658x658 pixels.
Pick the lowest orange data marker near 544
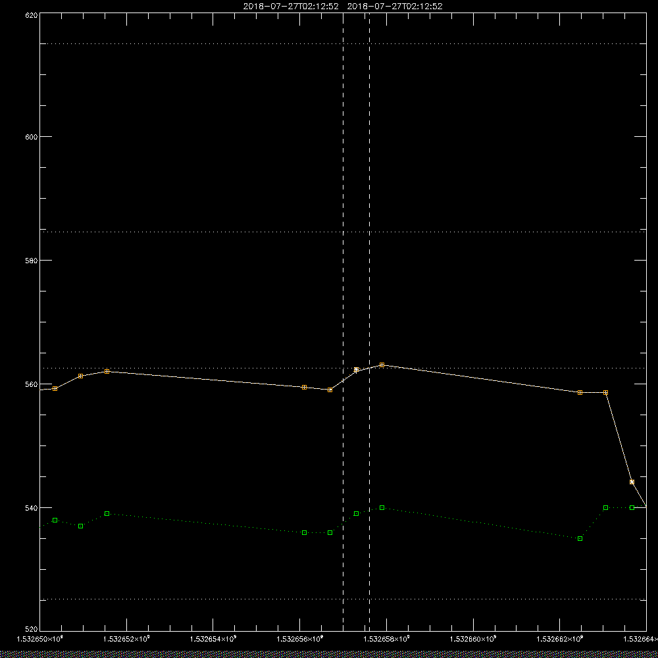pyautogui.click(x=632, y=482)
